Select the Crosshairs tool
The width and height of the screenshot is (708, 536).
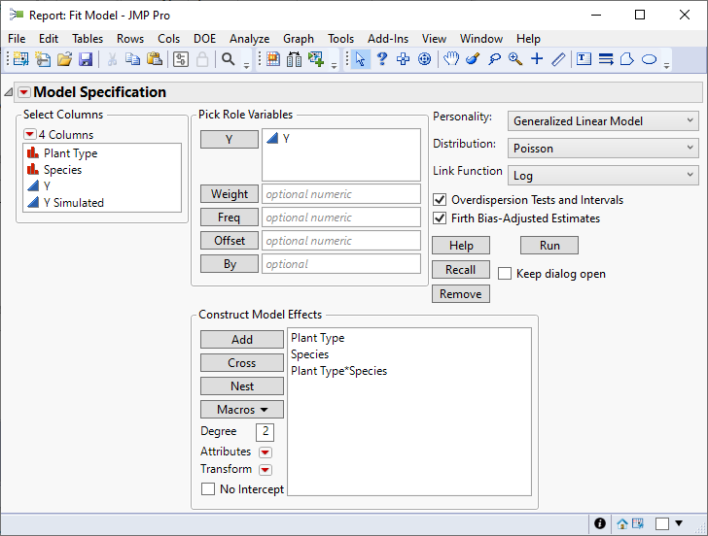point(537,59)
